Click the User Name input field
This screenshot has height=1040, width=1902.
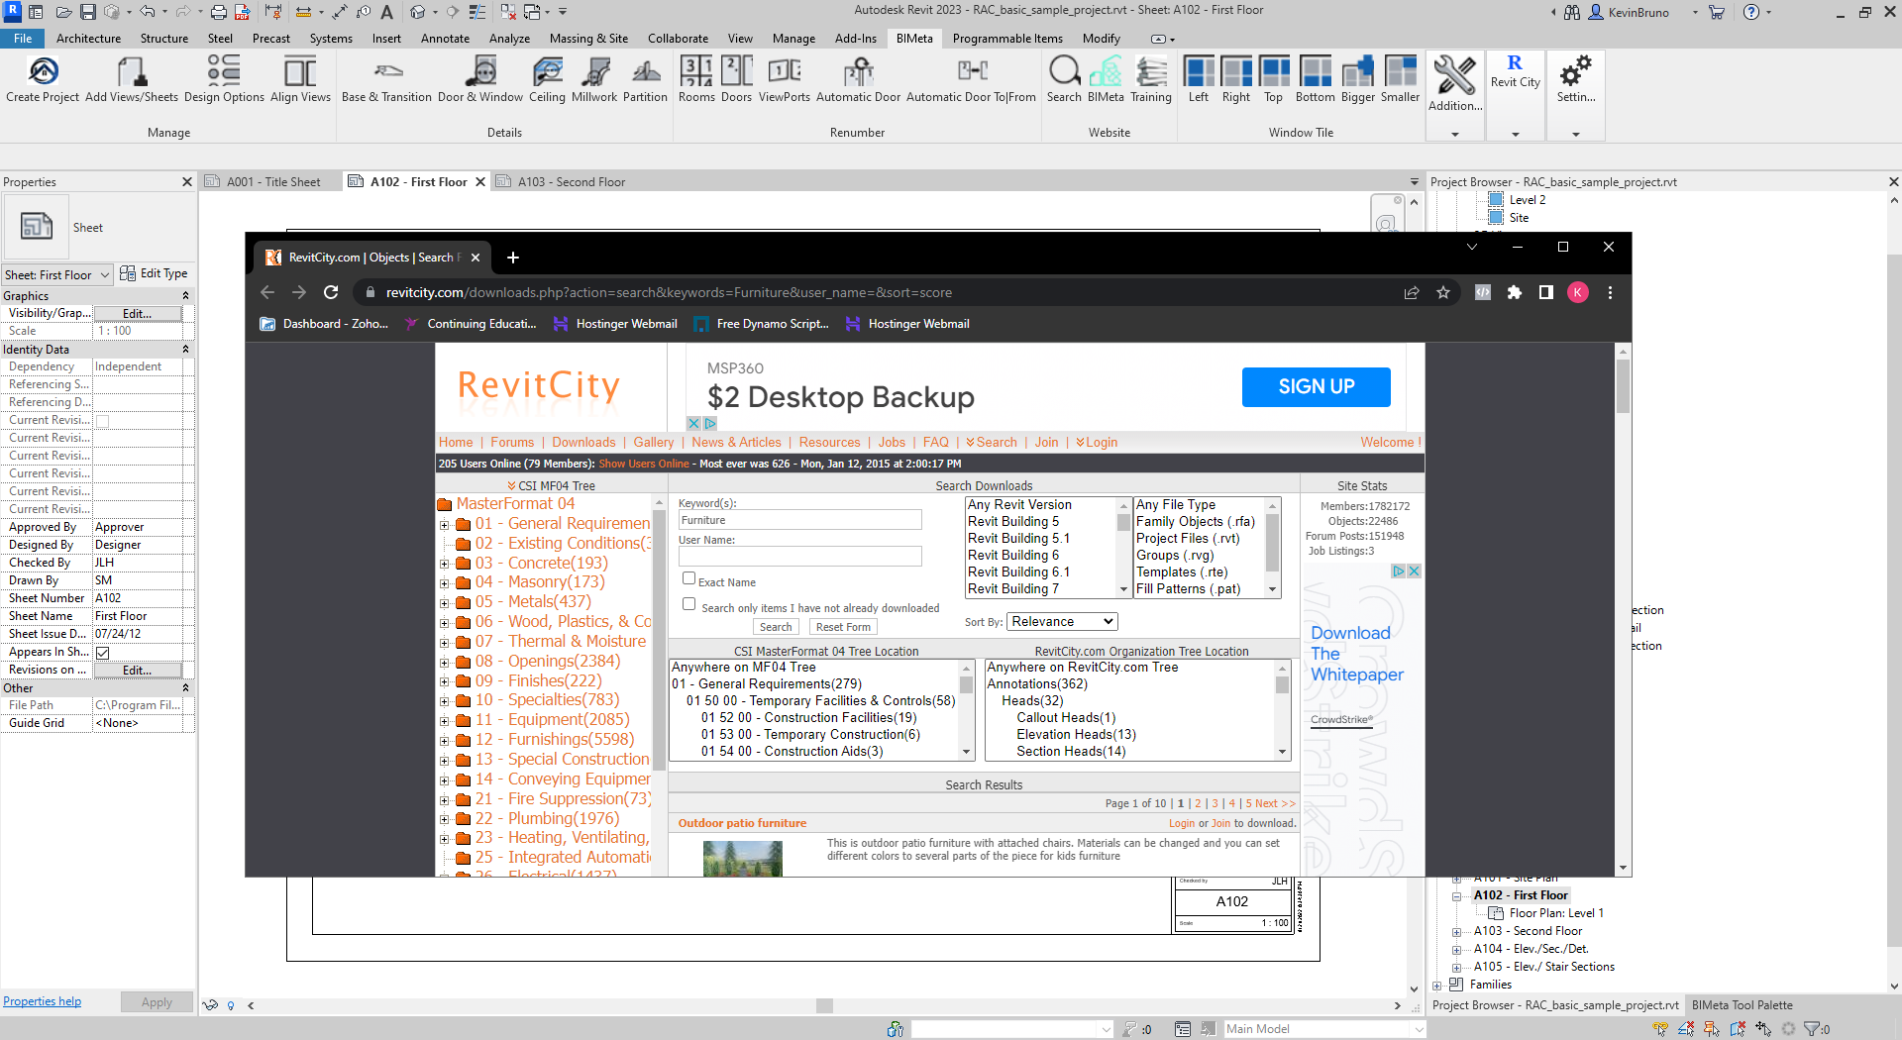coord(799,557)
